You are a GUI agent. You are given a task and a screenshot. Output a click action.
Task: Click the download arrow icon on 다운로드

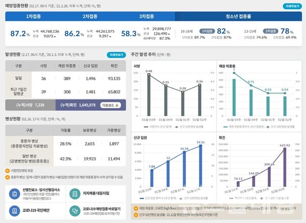pos(116,105)
